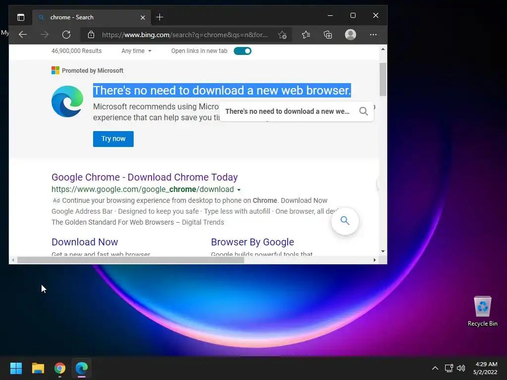Open a new tab with plus button
Image resolution: width=507 pixels, height=380 pixels.
[160, 17]
